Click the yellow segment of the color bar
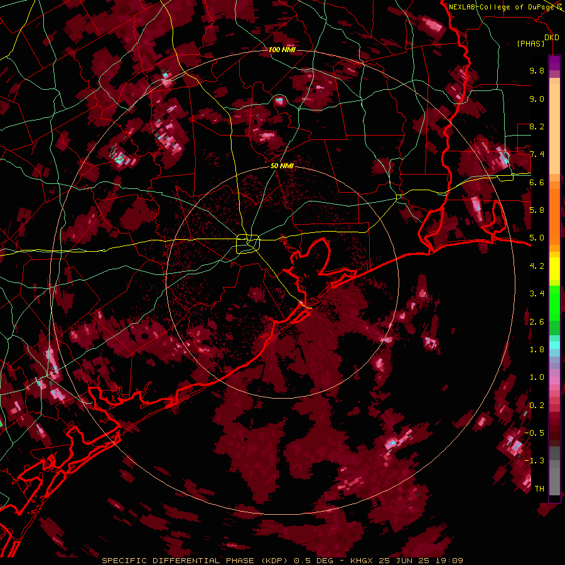565x565 pixels. point(554,269)
